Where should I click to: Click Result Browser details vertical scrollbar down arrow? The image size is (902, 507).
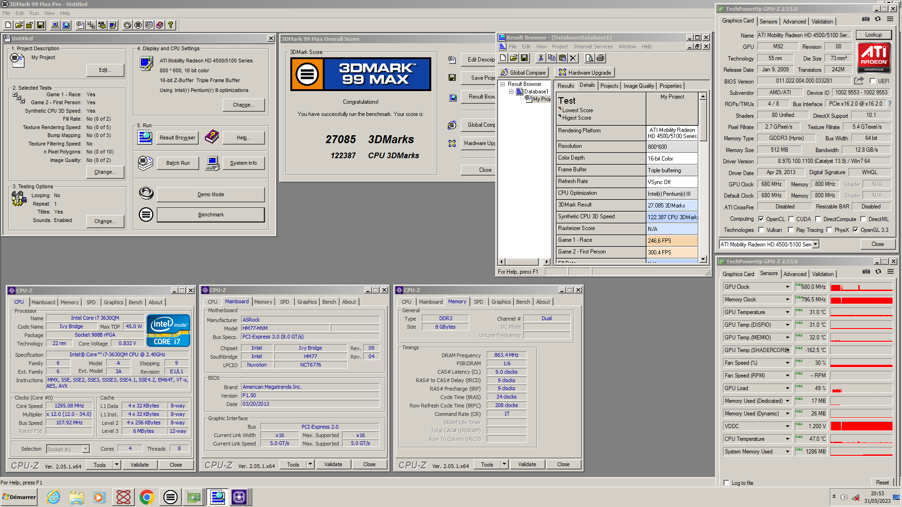(703, 259)
